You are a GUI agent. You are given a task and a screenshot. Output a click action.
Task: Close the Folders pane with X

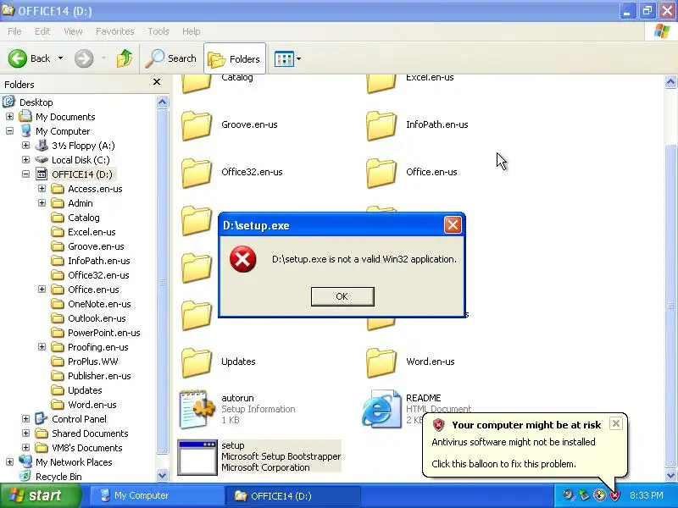click(157, 81)
